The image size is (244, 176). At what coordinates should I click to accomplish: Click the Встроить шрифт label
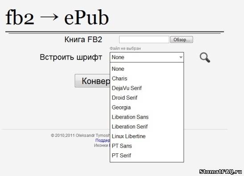pyautogui.click(x=71, y=57)
